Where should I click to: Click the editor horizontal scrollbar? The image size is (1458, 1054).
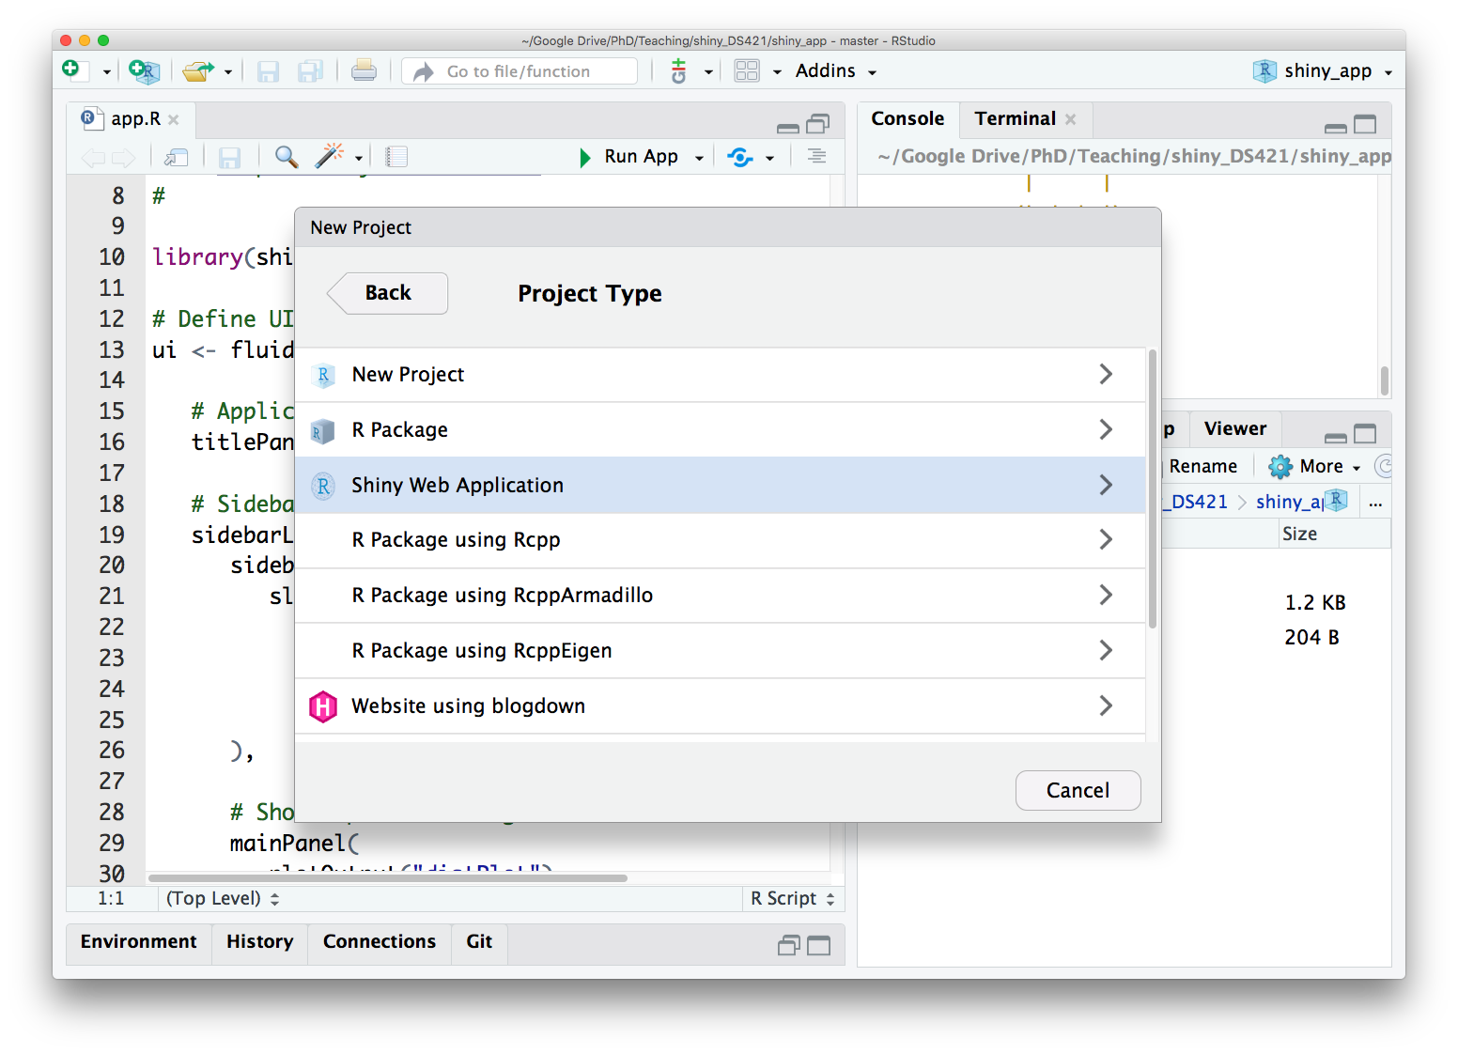tap(388, 878)
